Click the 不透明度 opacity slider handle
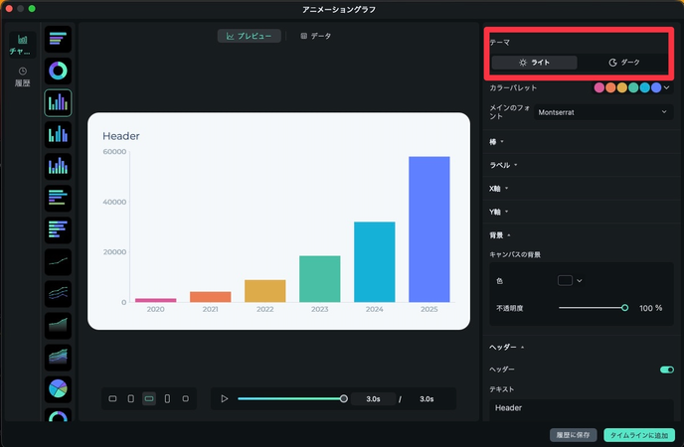 pos(624,308)
